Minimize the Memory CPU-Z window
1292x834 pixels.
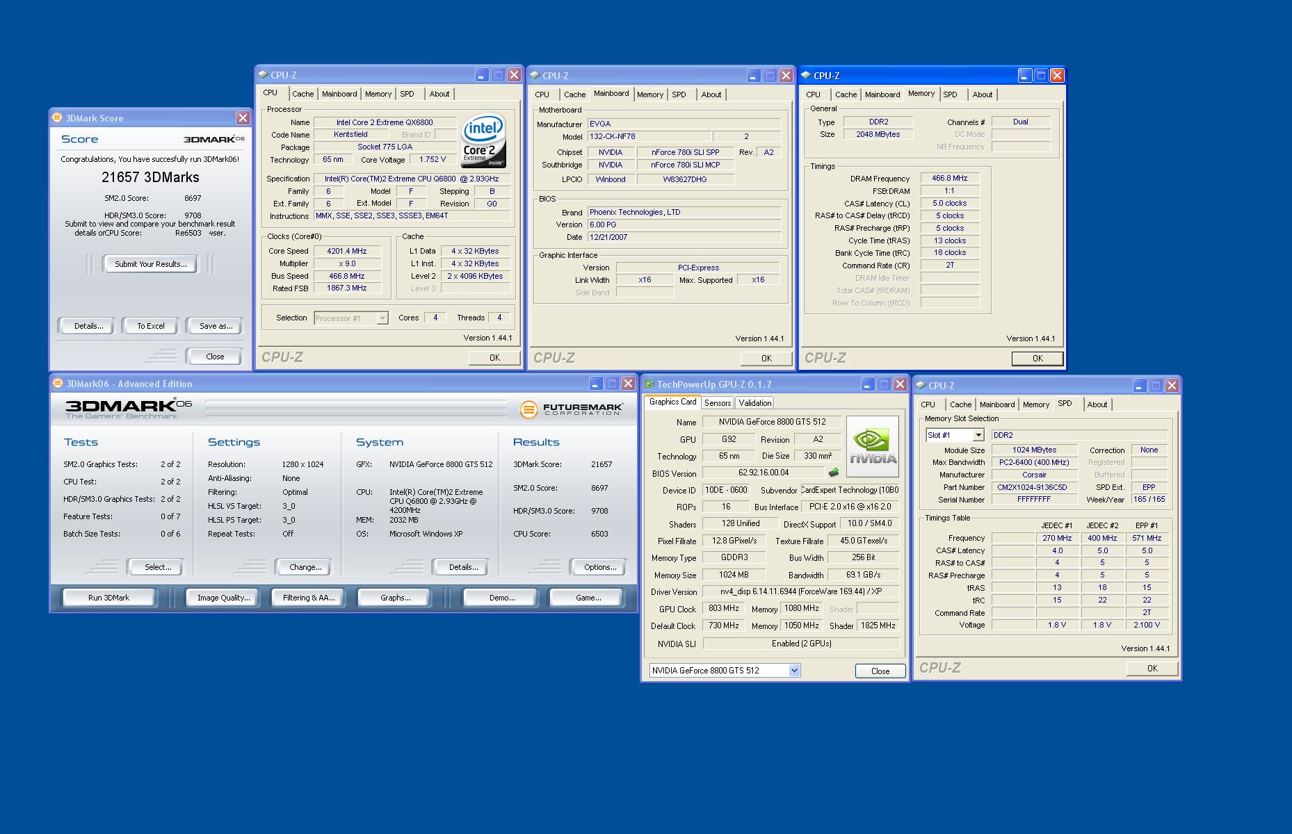[x=1025, y=75]
